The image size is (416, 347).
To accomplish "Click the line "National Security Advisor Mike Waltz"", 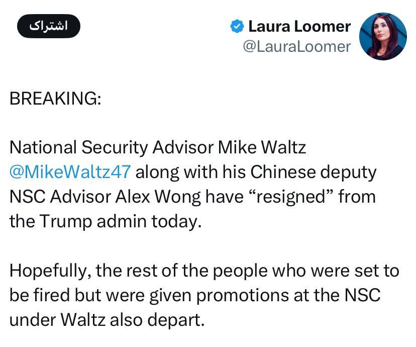I will tap(158, 148).
